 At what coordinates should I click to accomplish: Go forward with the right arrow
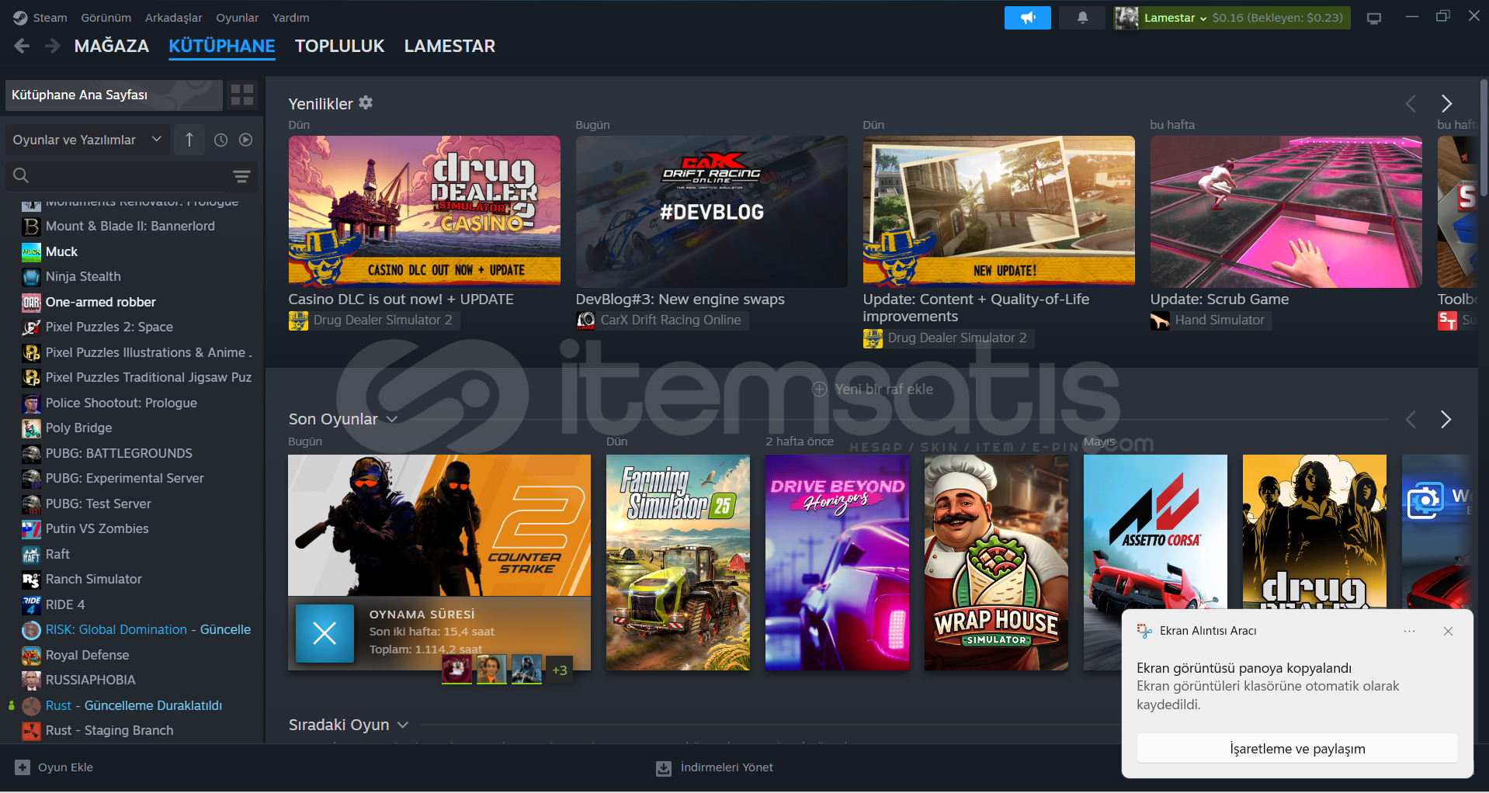coord(52,46)
